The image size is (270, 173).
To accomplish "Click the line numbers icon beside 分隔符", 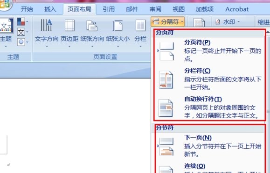I will (199, 22).
